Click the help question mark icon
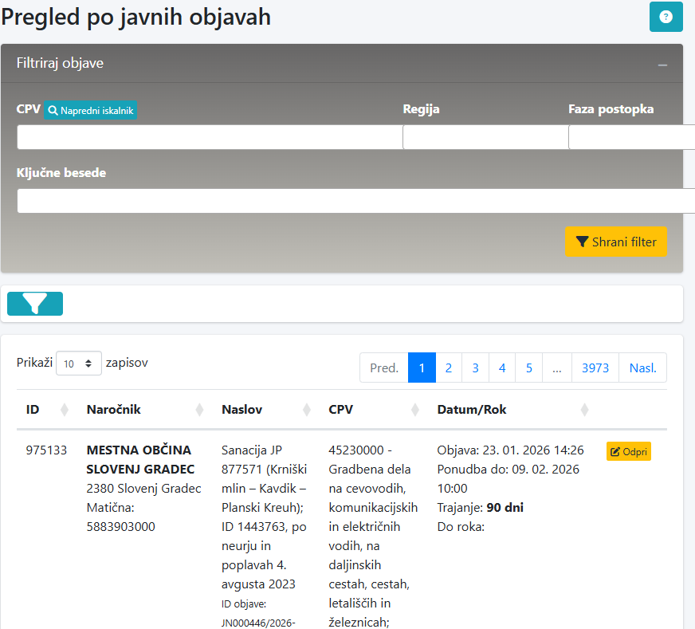Viewport: 695px width, 629px height. pyautogui.click(x=666, y=17)
